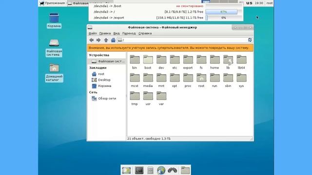
Task: Go back with the left arrow
Action: (91, 40)
